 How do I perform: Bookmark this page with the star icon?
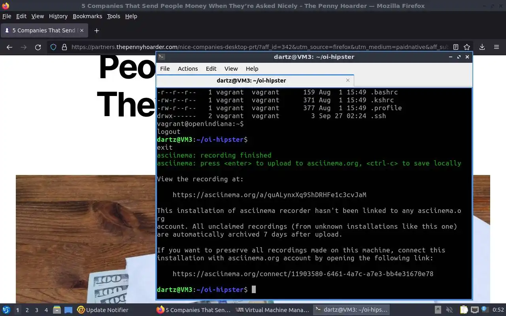point(467,47)
